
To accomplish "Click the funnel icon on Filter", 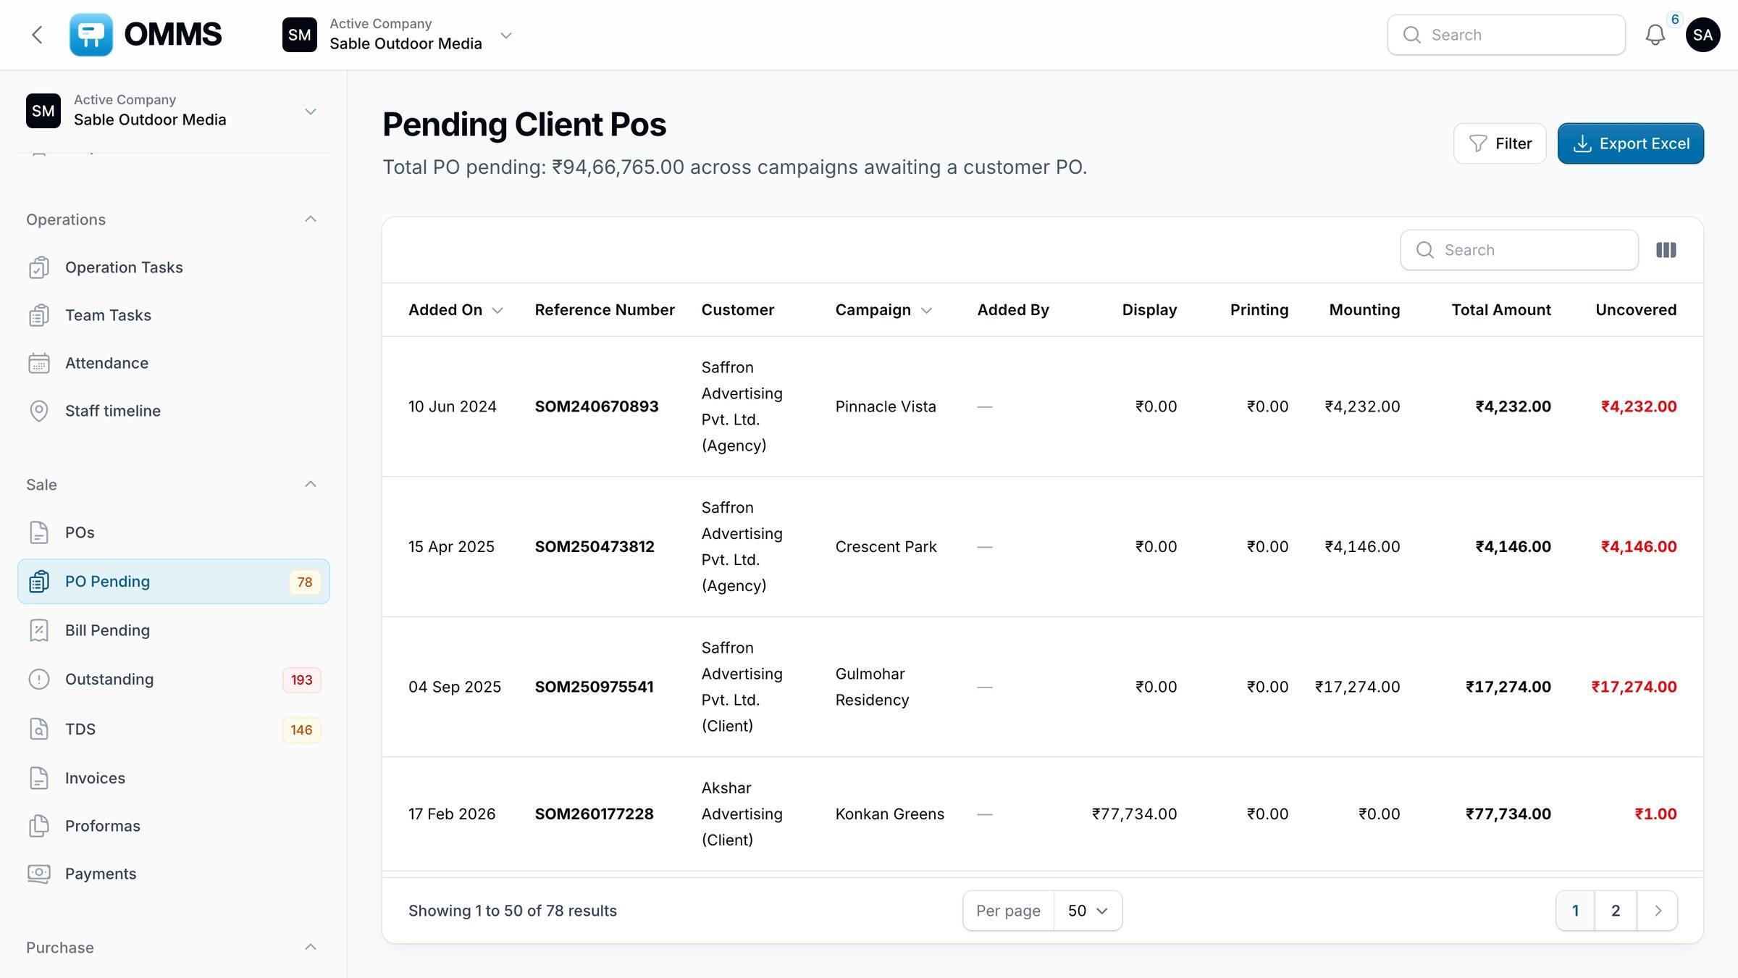I will click(1478, 143).
